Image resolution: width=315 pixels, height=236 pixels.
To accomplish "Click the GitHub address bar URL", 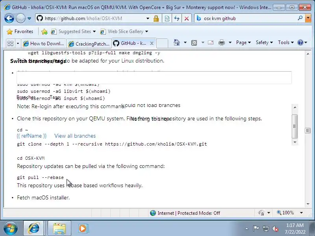I will [83, 18].
